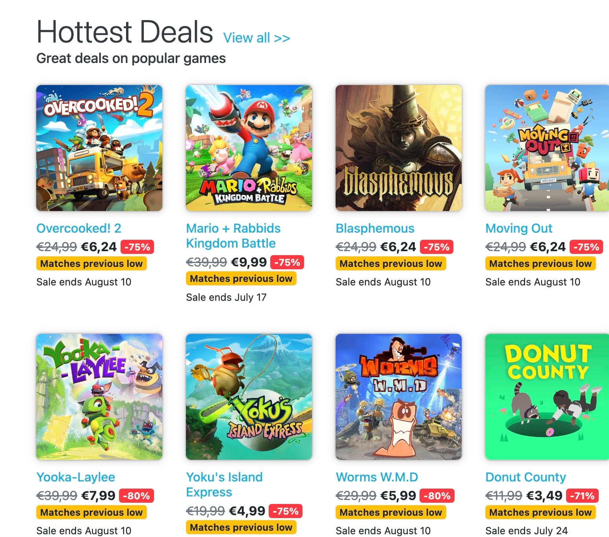Click the View all deals link
This screenshot has height=537, width=609.
click(256, 37)
